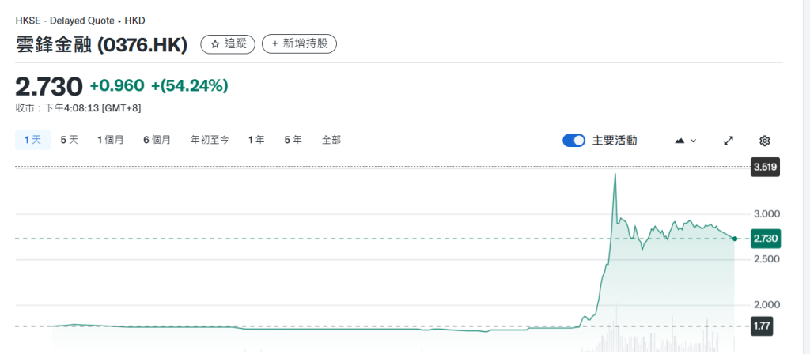Select 全部 range option
The height and width of the screenshot is (354, 810).
pyautogui.click(x=331, y=140)
